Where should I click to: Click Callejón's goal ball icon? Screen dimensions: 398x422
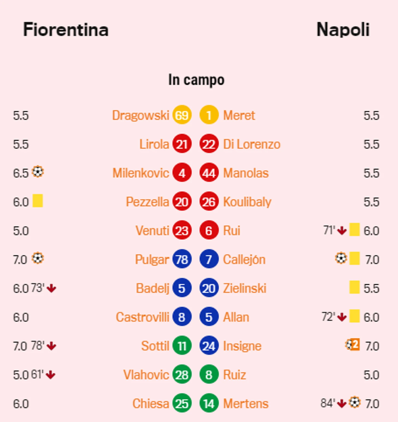pos(341,258)
